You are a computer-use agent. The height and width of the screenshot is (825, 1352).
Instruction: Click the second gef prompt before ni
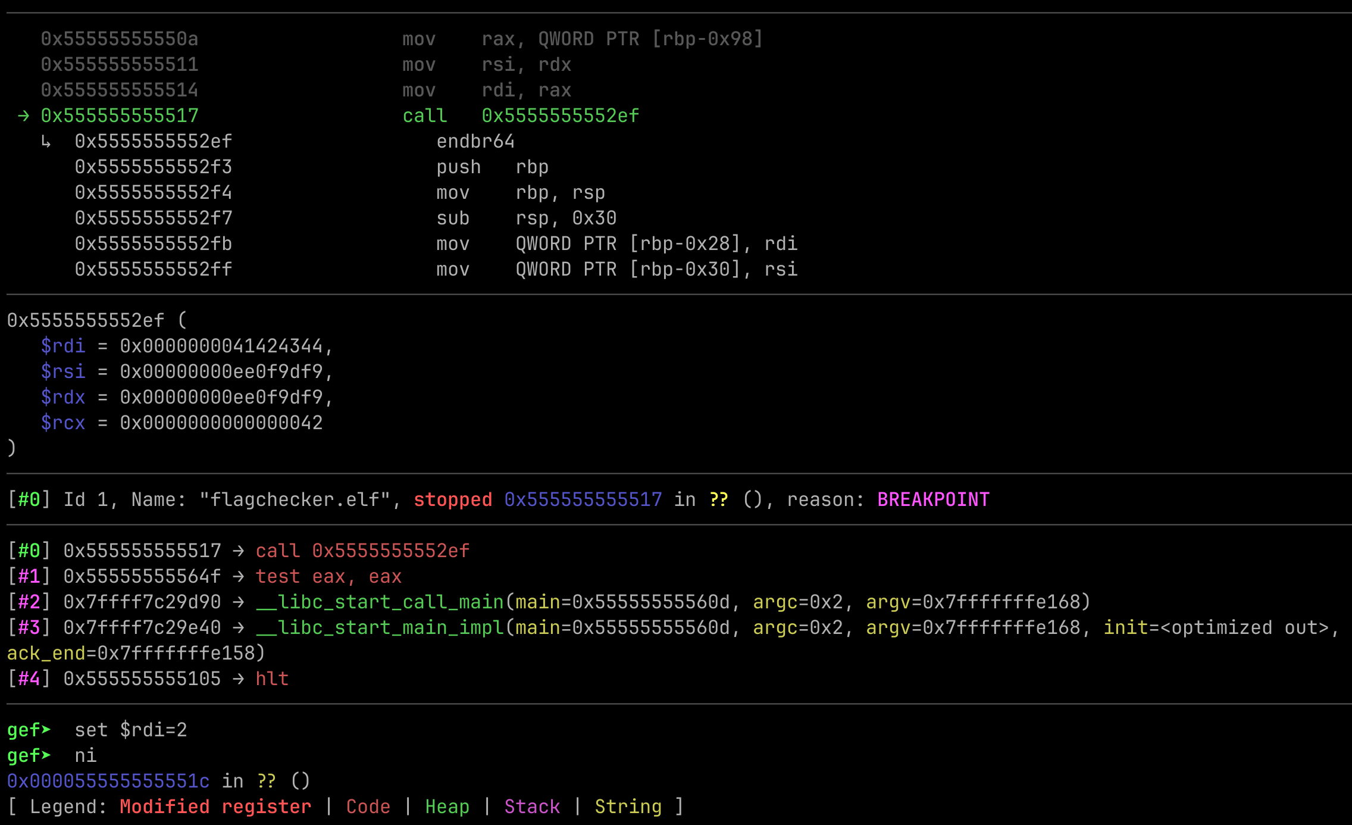[29, 755]
